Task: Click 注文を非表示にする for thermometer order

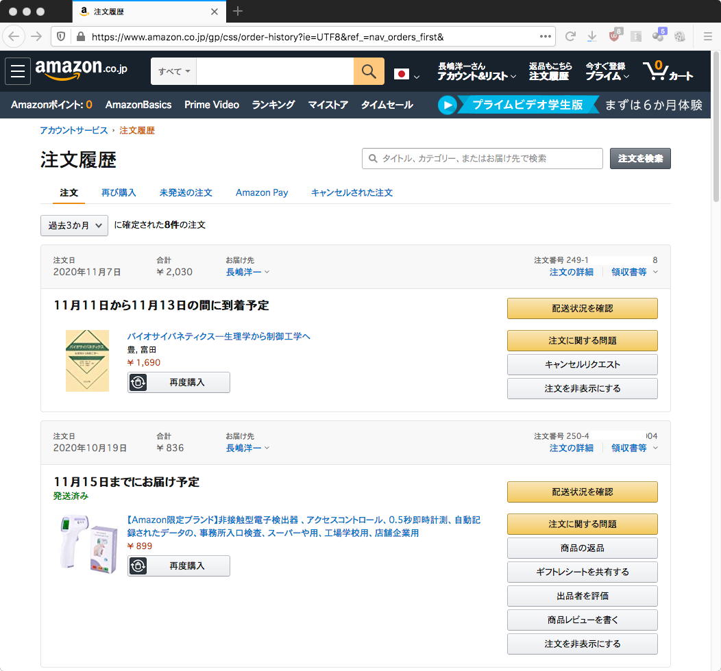Action: [582, 644]
